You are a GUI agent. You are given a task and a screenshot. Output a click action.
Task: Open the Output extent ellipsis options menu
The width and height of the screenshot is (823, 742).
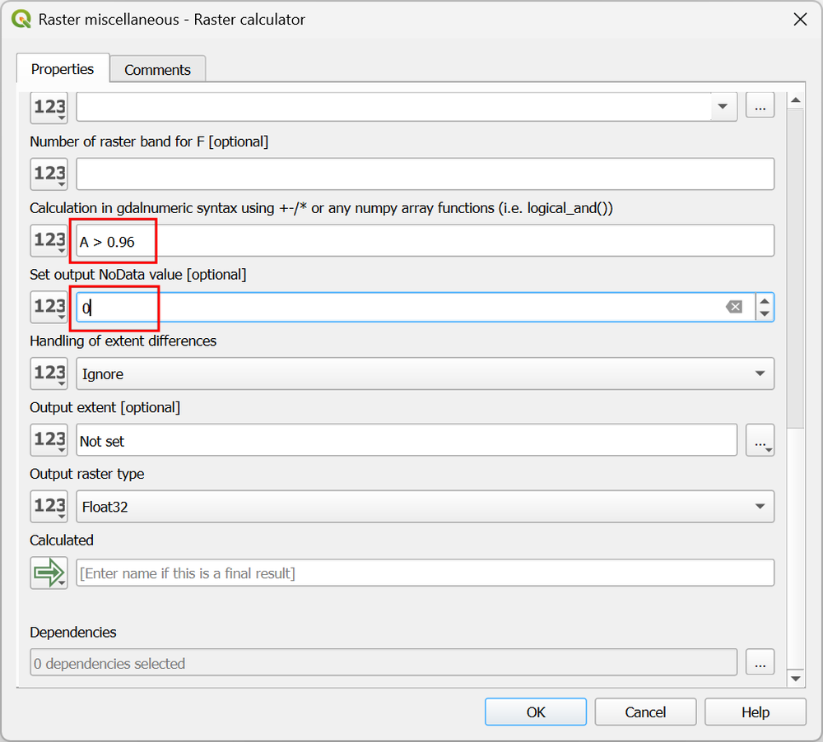760,440
